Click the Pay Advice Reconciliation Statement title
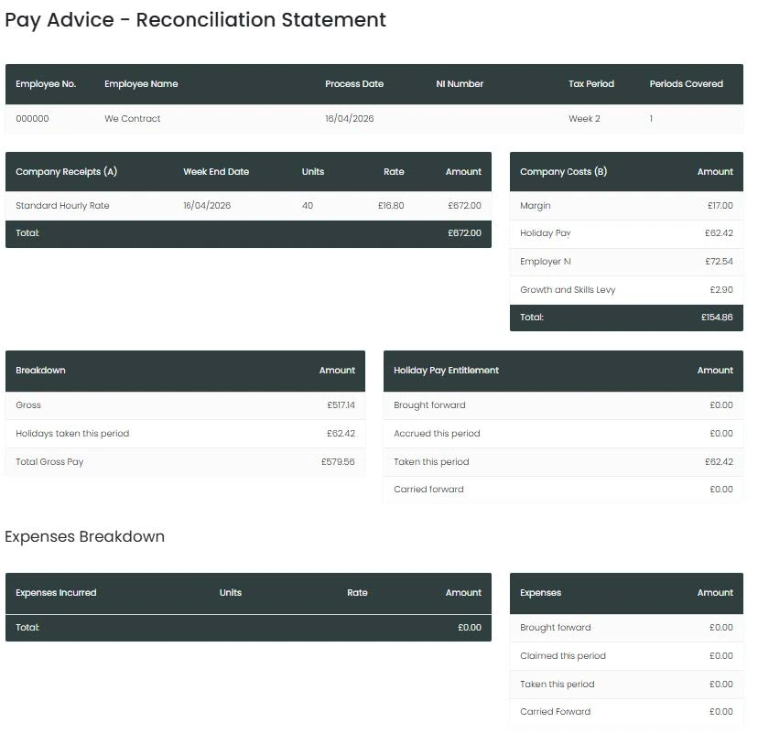The image size is (758, 744). point(195,20)
